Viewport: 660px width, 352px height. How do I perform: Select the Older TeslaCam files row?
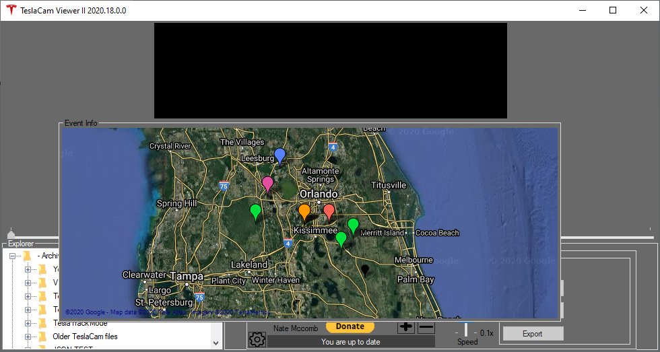tap(85, 337)
